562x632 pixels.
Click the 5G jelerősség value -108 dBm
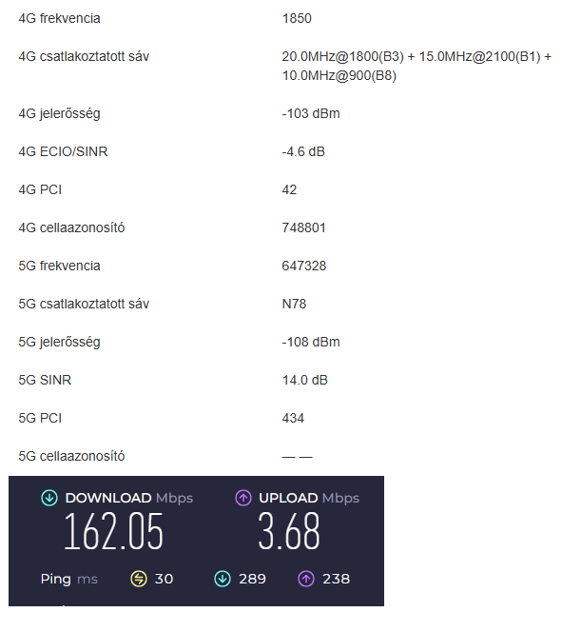pos(311,342)
